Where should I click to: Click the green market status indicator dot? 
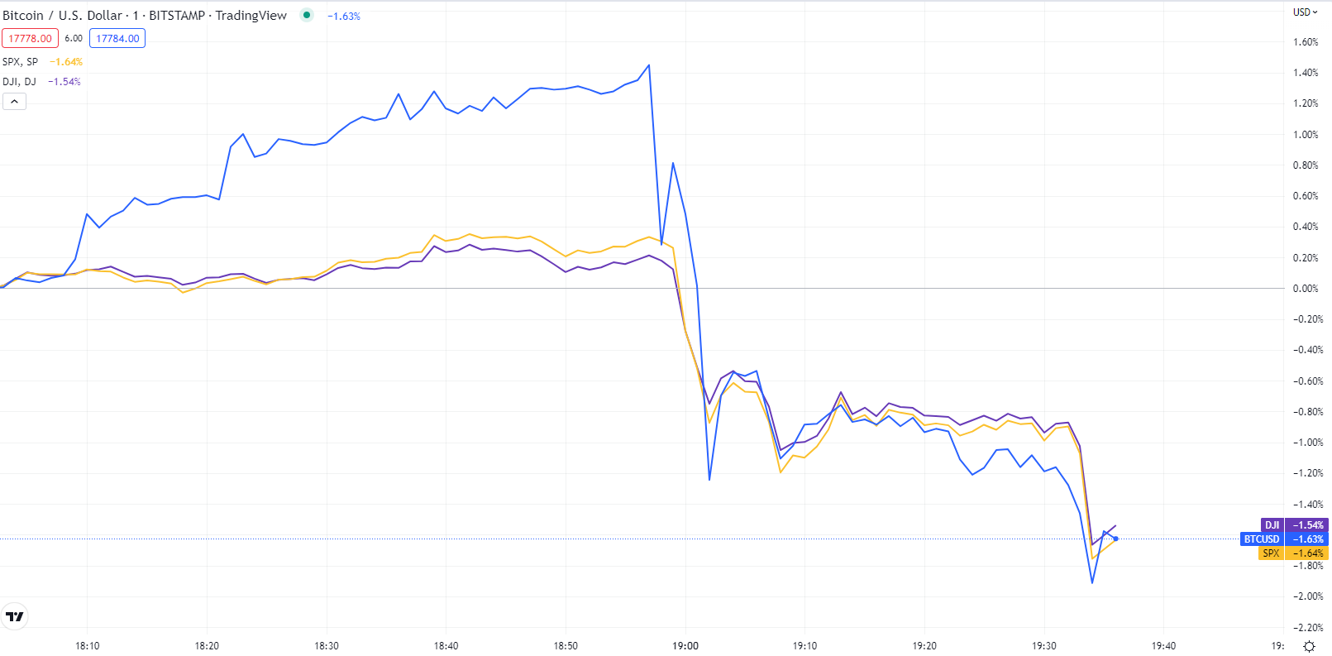coord(307,15)
